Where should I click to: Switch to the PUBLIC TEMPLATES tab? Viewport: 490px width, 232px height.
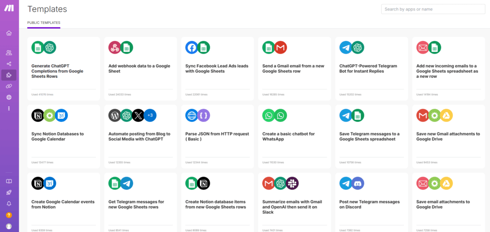tap(44, 23)
